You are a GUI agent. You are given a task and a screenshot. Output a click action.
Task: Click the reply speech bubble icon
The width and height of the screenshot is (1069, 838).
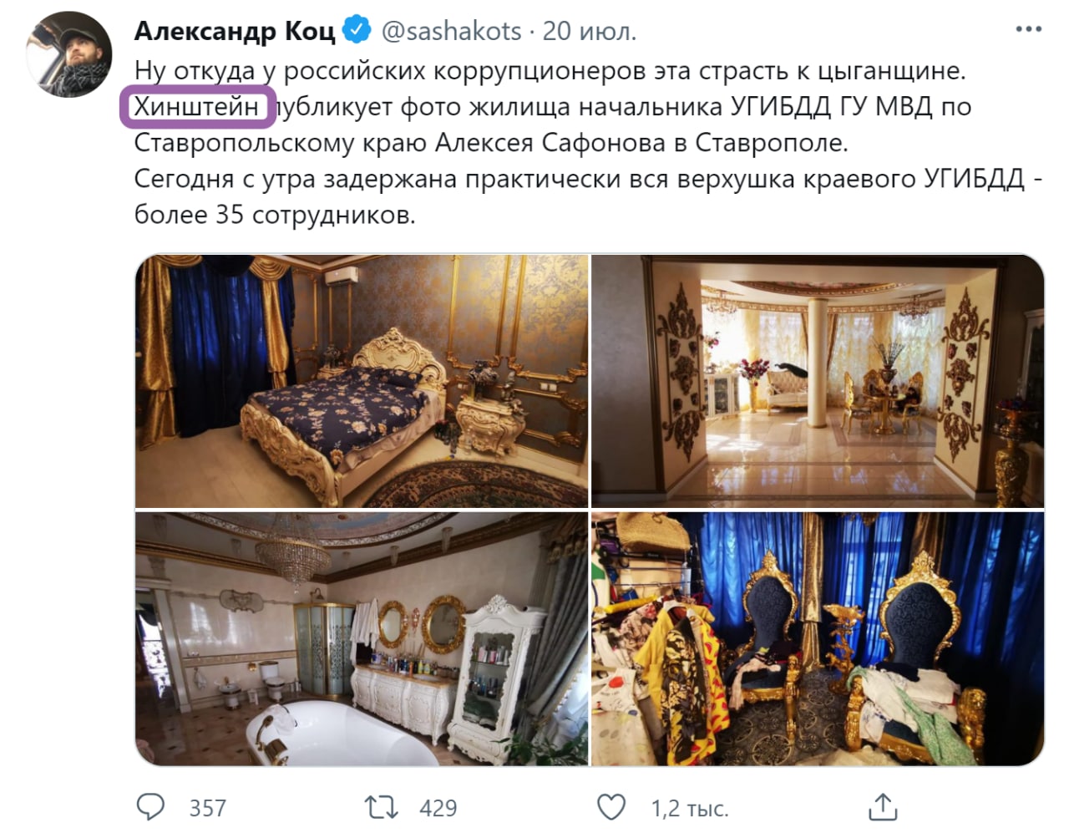tap(150, 807)
